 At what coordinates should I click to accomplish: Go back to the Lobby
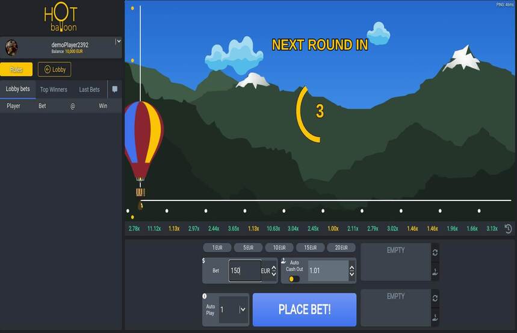coord(54,69)
